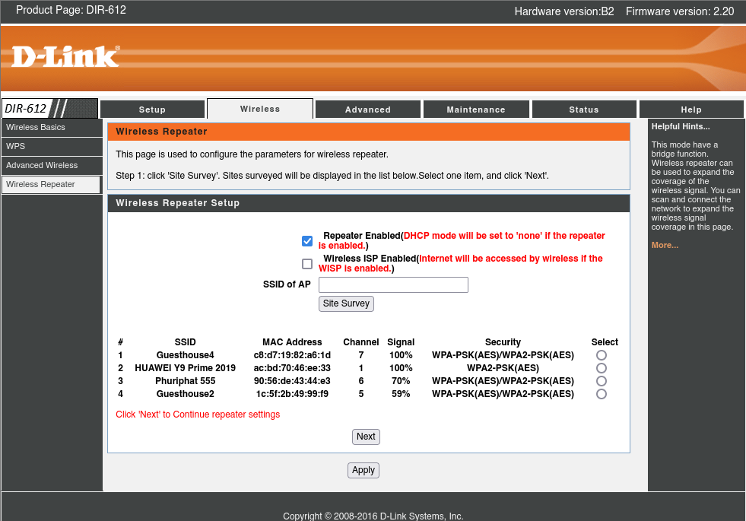Open the Help tab

coord(691,110)
